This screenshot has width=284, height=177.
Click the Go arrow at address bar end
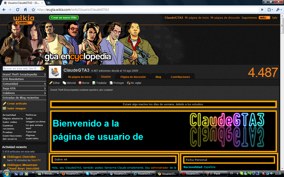262,10
